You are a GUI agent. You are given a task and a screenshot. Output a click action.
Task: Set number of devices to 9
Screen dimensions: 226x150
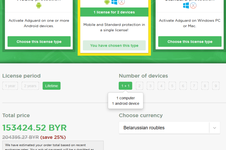pyautogui.click(x=216, y=86)
